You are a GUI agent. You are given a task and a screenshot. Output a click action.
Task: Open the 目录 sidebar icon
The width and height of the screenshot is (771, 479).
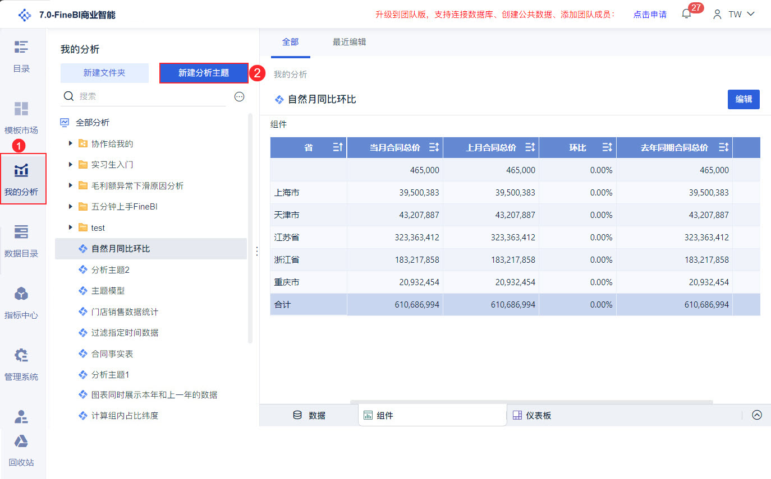[x=21, y=47]
